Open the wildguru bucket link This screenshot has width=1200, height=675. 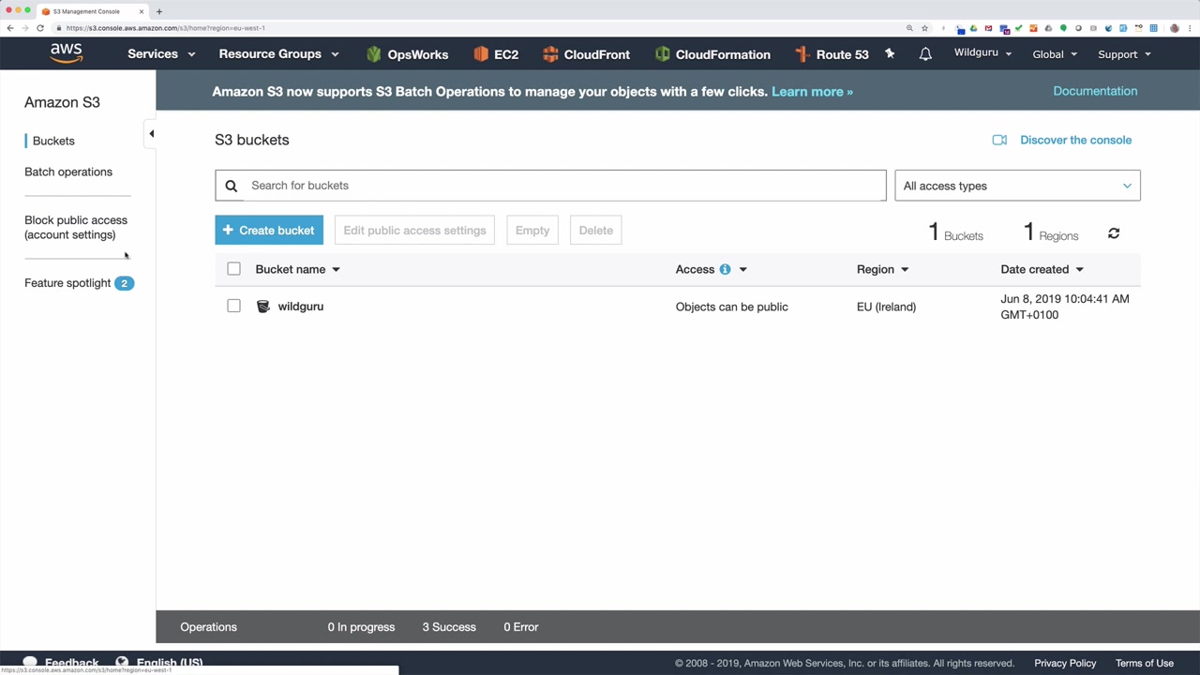pos(300,307)
